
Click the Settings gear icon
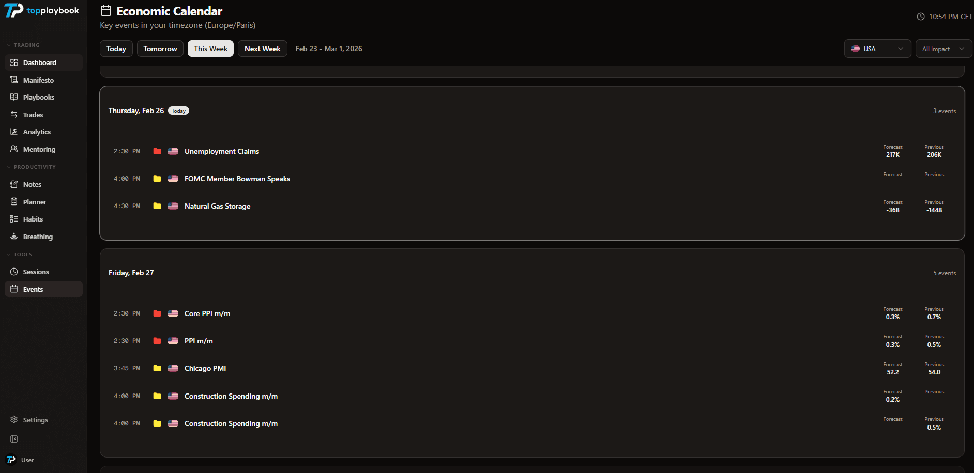coord(14,420)
